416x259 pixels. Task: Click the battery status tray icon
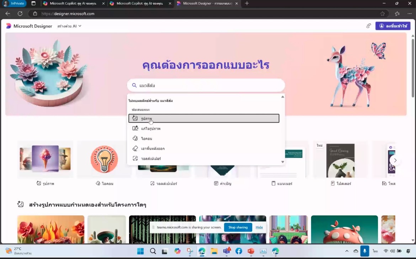coord(399,251)
